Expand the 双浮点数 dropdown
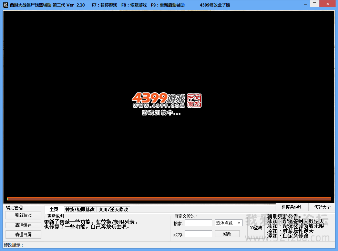The height and width of the screenshot is (251, 338). coord(228,223)
